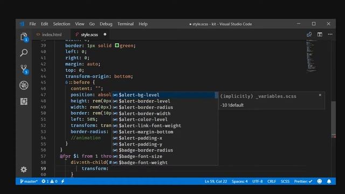The image size is (345, 194).
Task: Open the Selection menu
Action: pos(61,24)
